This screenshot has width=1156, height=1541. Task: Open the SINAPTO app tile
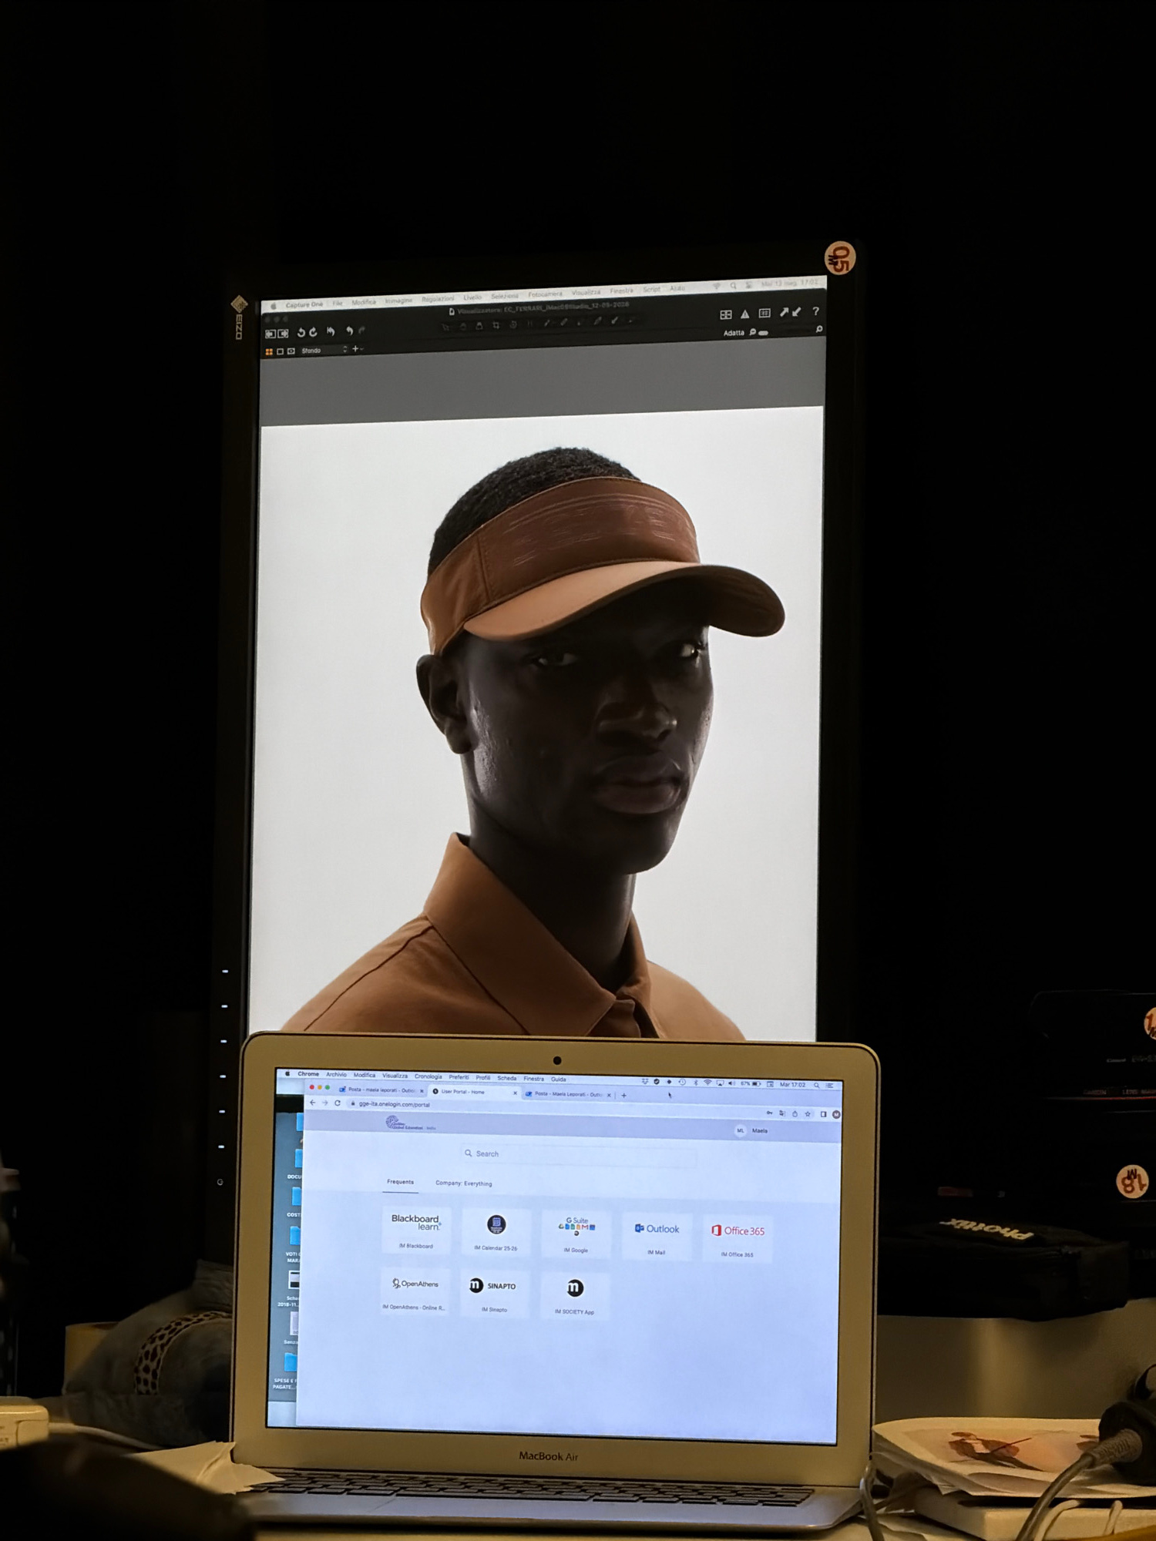494,1292
